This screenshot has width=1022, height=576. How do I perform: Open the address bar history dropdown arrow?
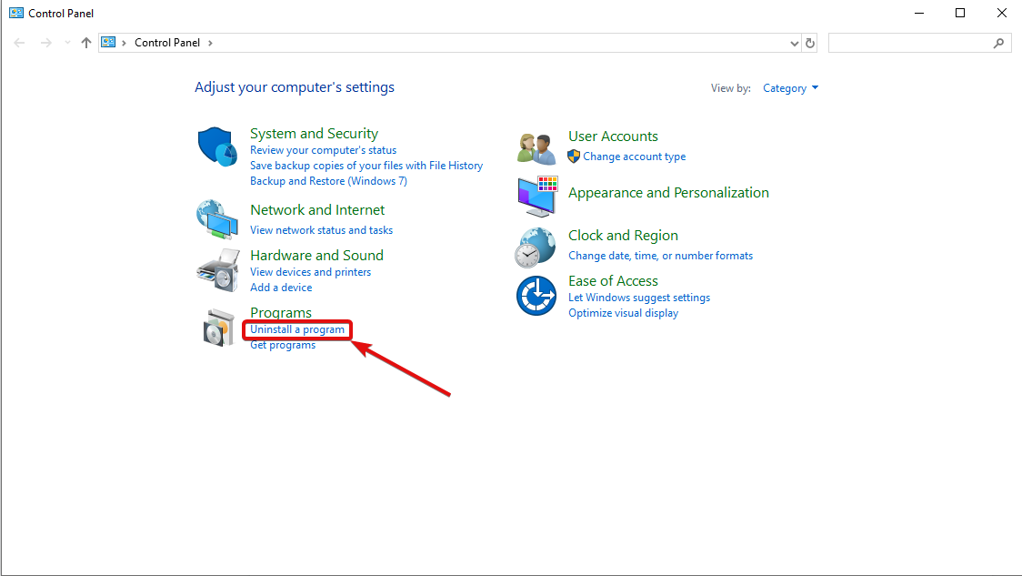point(793,42)
